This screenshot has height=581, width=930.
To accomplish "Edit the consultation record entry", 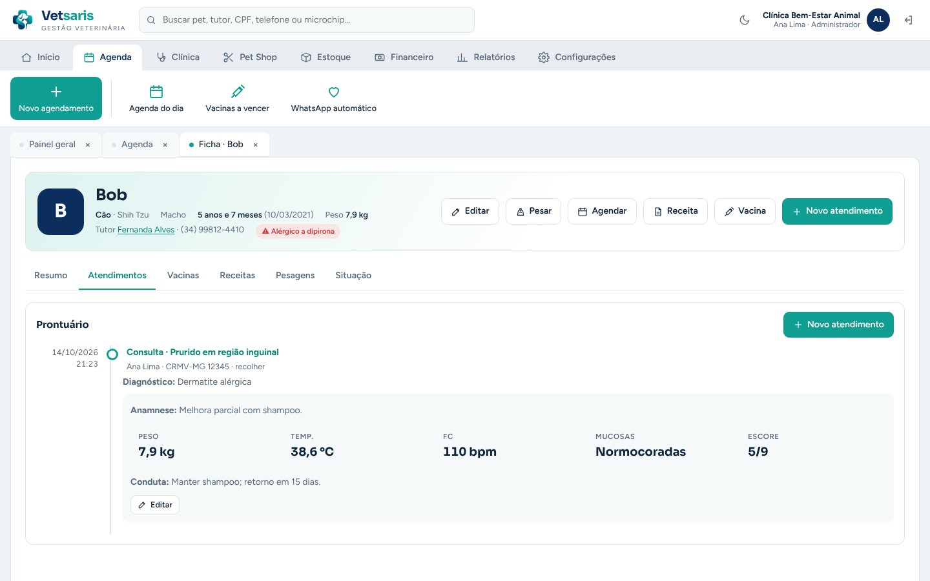I will point(155,505).
